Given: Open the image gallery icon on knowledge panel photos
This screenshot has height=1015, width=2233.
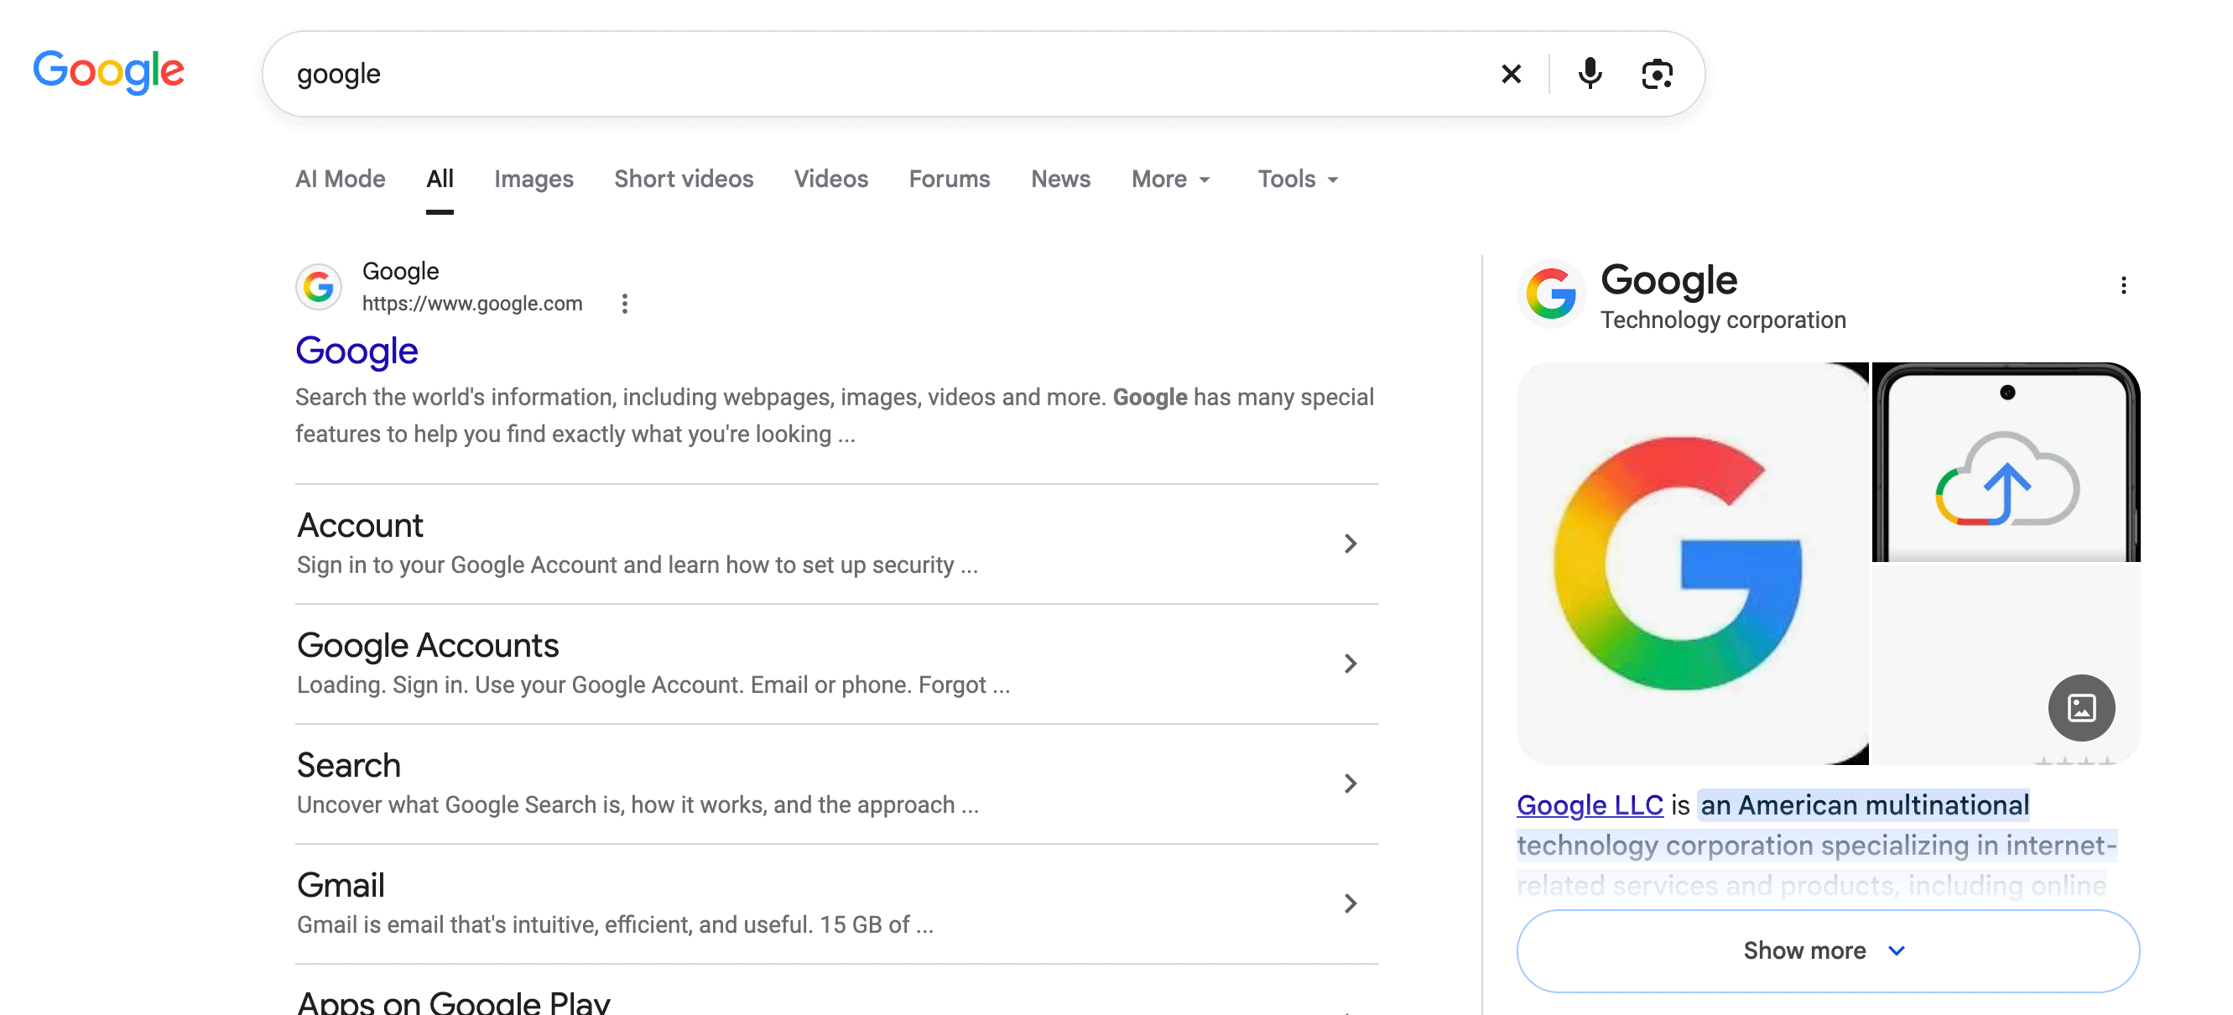Looking at the screenshot, I should [x=2081, y=707].
